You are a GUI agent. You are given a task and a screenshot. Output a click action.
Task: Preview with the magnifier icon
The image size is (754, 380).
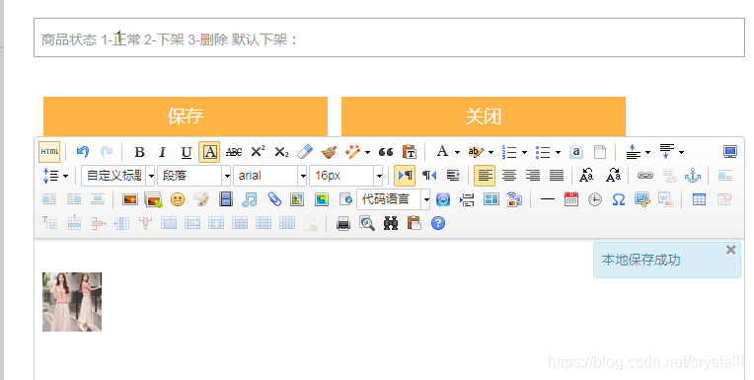pos(367,223)
